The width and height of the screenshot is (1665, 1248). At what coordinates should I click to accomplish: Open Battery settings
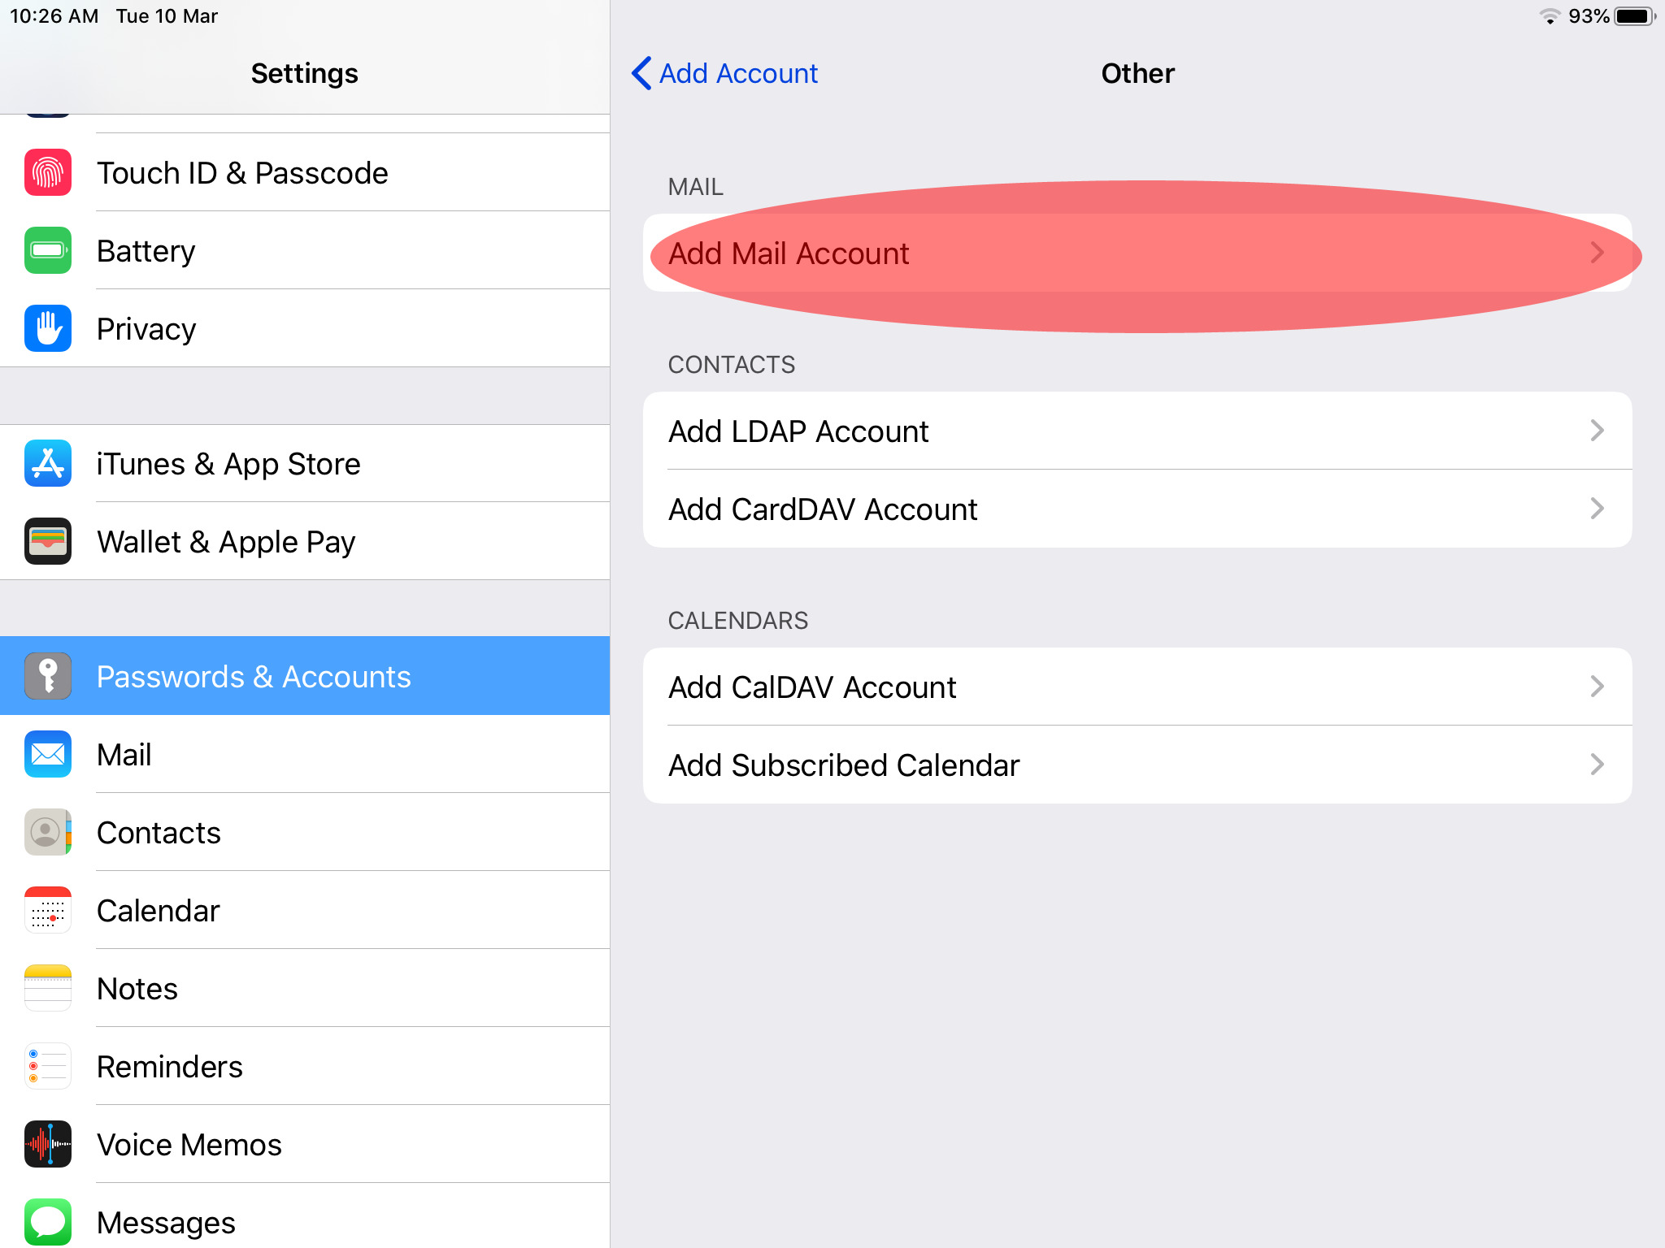tap(305, 250)
